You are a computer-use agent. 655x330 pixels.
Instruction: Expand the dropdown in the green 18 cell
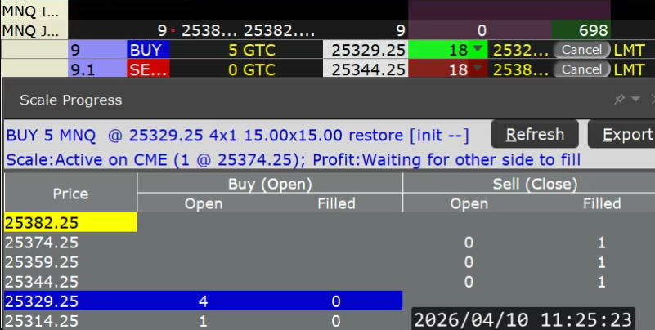click(477, 50)
